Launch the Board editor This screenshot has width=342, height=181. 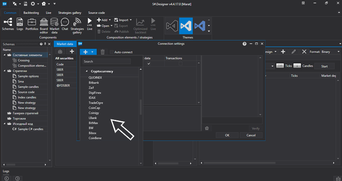tap(43, 22)
